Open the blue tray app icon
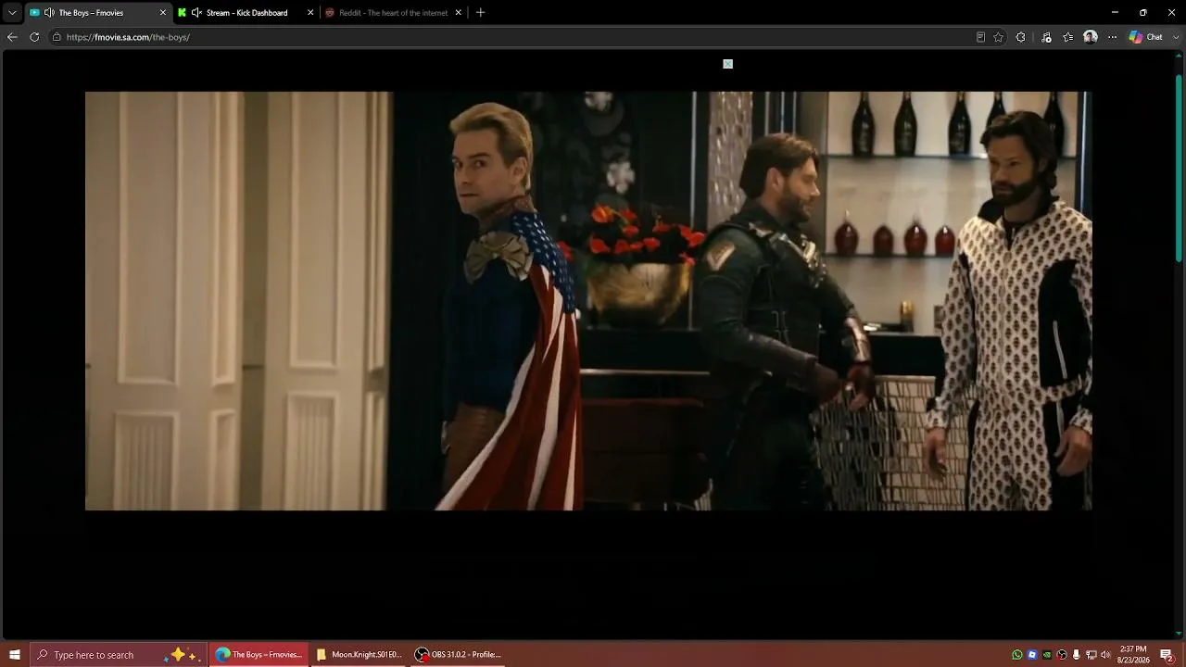 pos(1032,655)
